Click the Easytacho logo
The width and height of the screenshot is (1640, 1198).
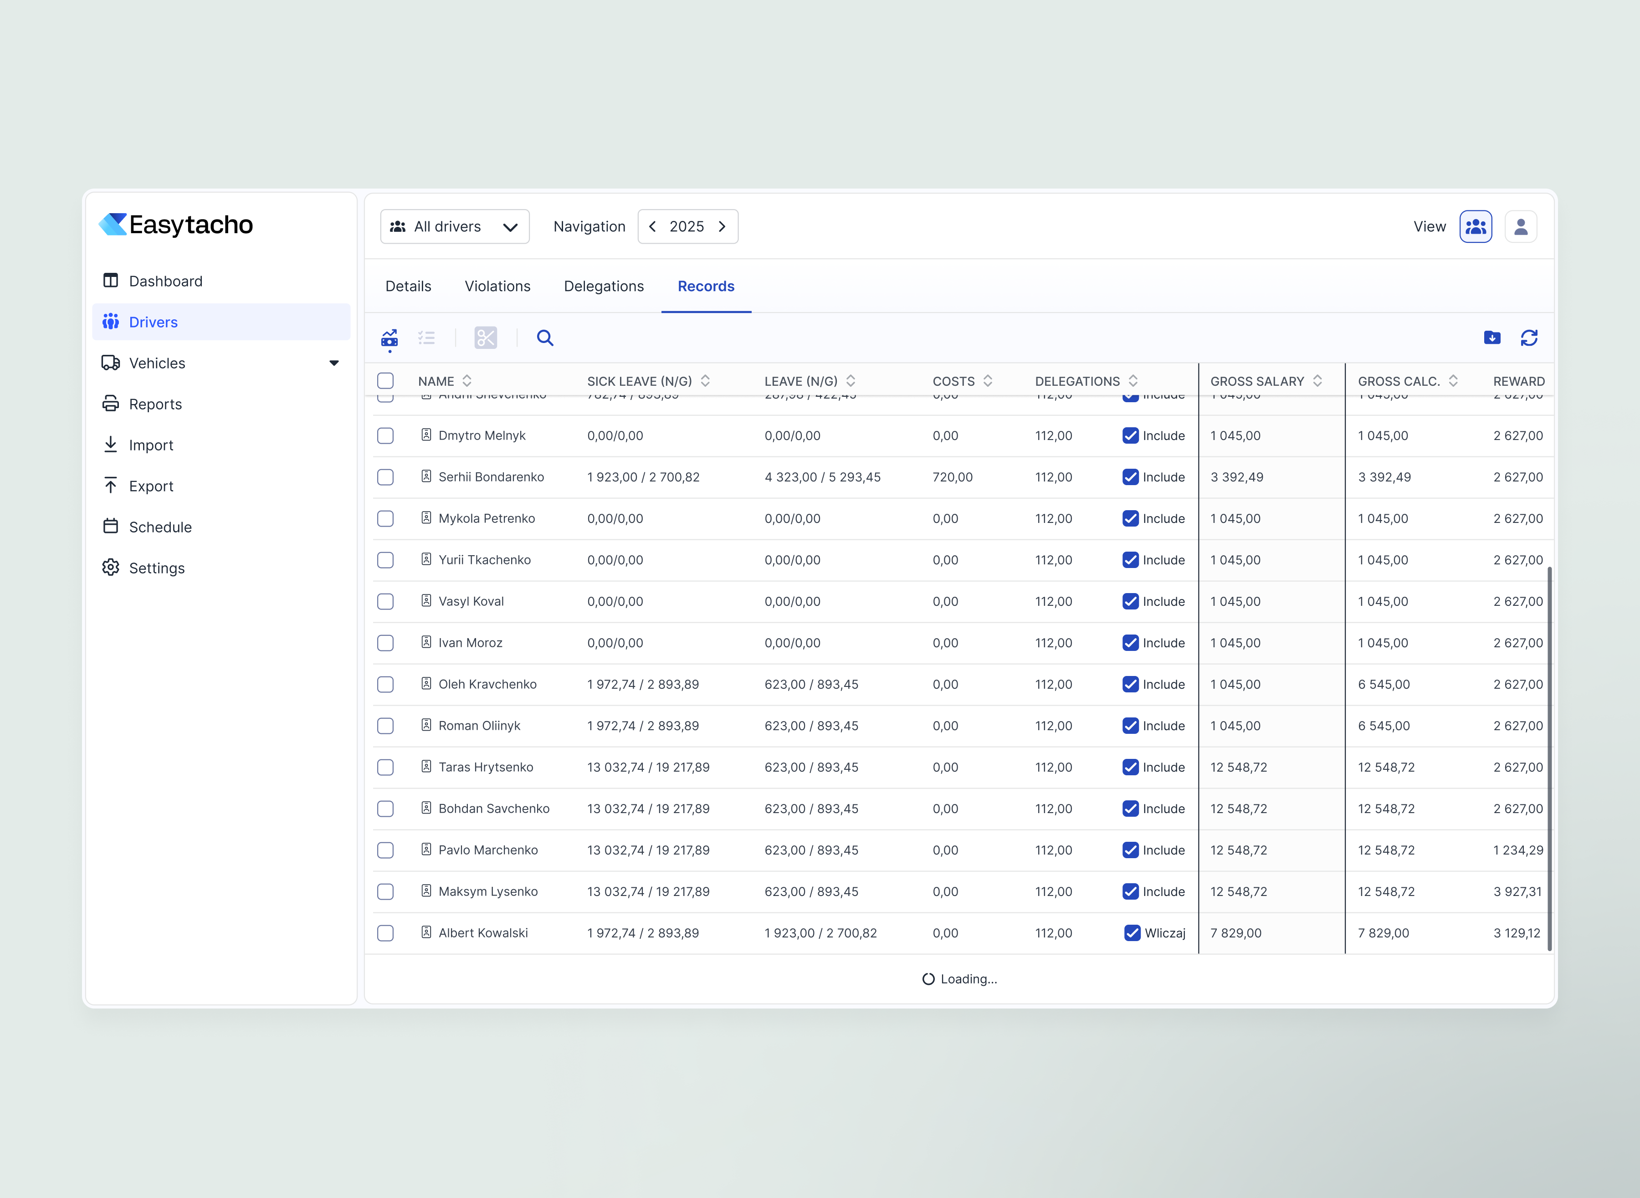[176, 225]
